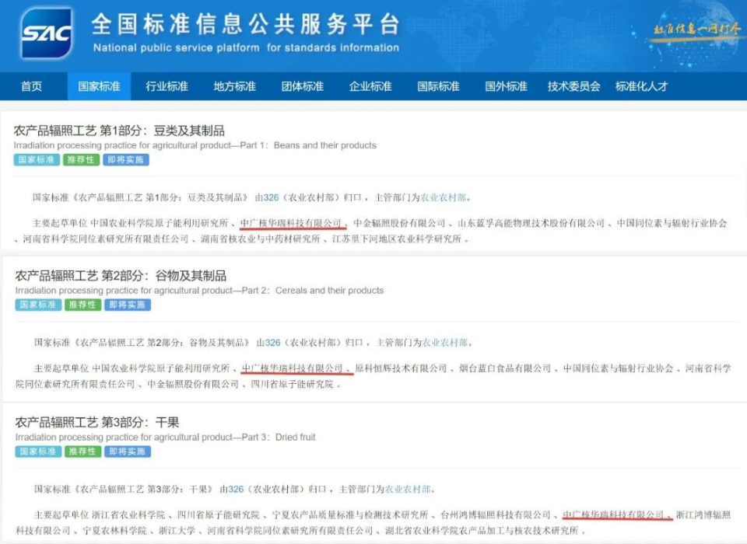
Task: Click 中广核华瑞科技有限公司 in the 豆类 drafting units
Action: [x=291, y=223]
